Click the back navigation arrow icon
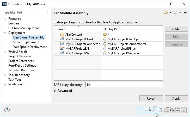Viewport: 190px width, 117px height. [x=166, y=13]
